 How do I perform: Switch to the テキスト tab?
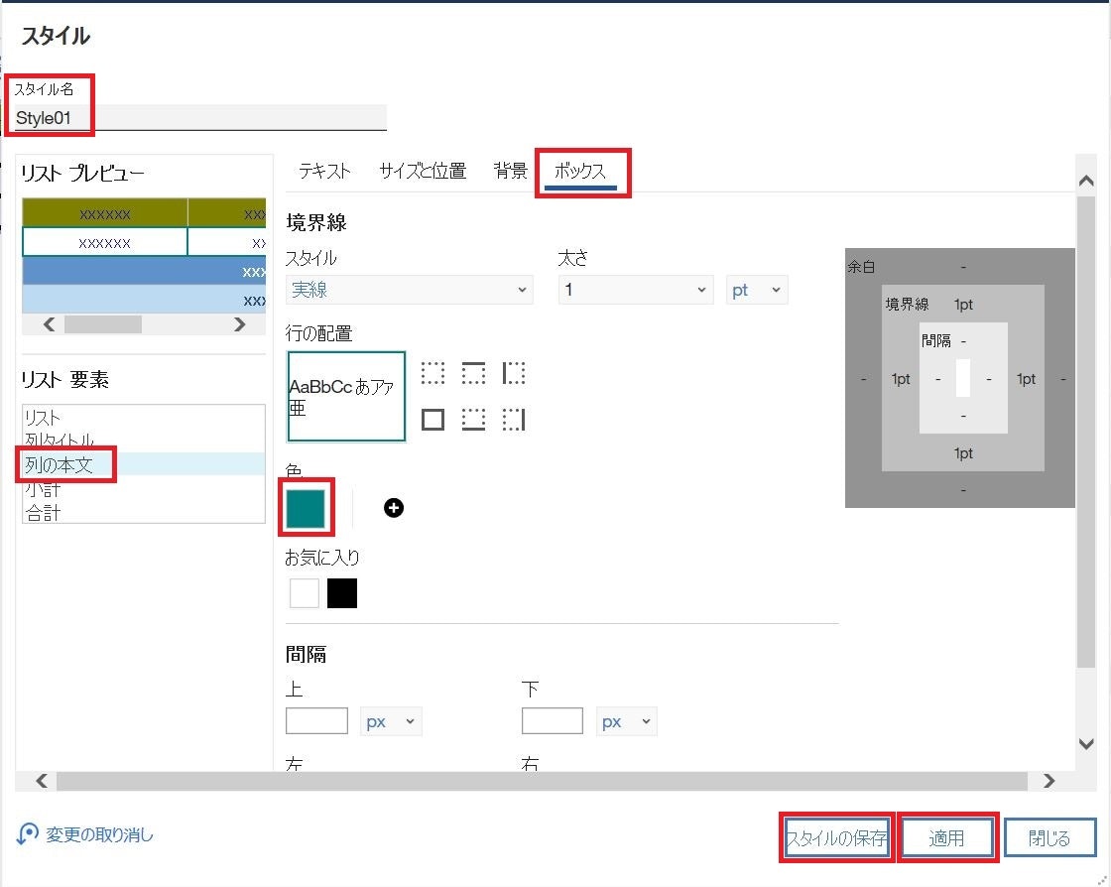[324, 171]
